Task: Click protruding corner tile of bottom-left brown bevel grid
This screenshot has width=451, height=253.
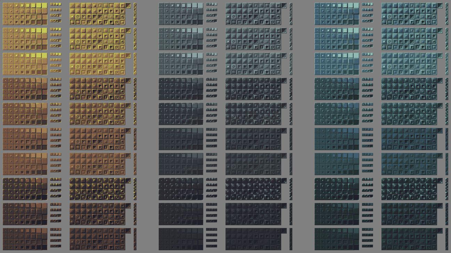Action: (x=128, y=231)
